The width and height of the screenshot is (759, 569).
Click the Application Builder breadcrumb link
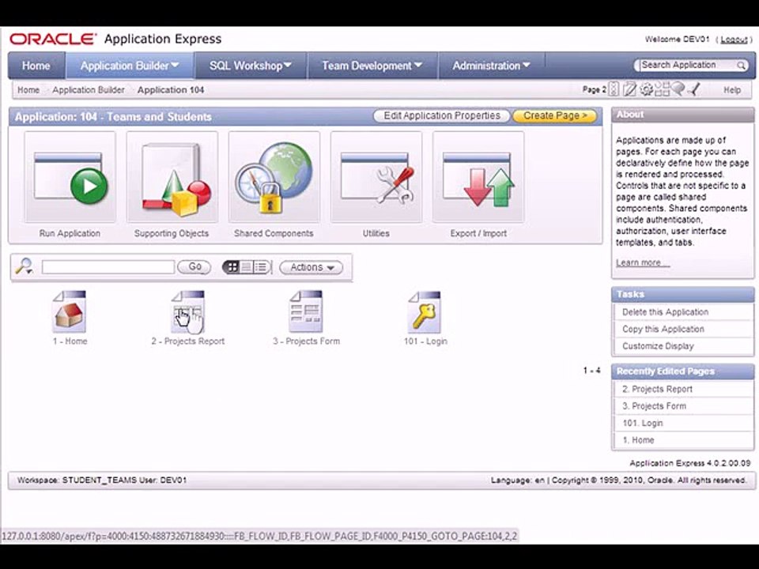tap(89, 90)
